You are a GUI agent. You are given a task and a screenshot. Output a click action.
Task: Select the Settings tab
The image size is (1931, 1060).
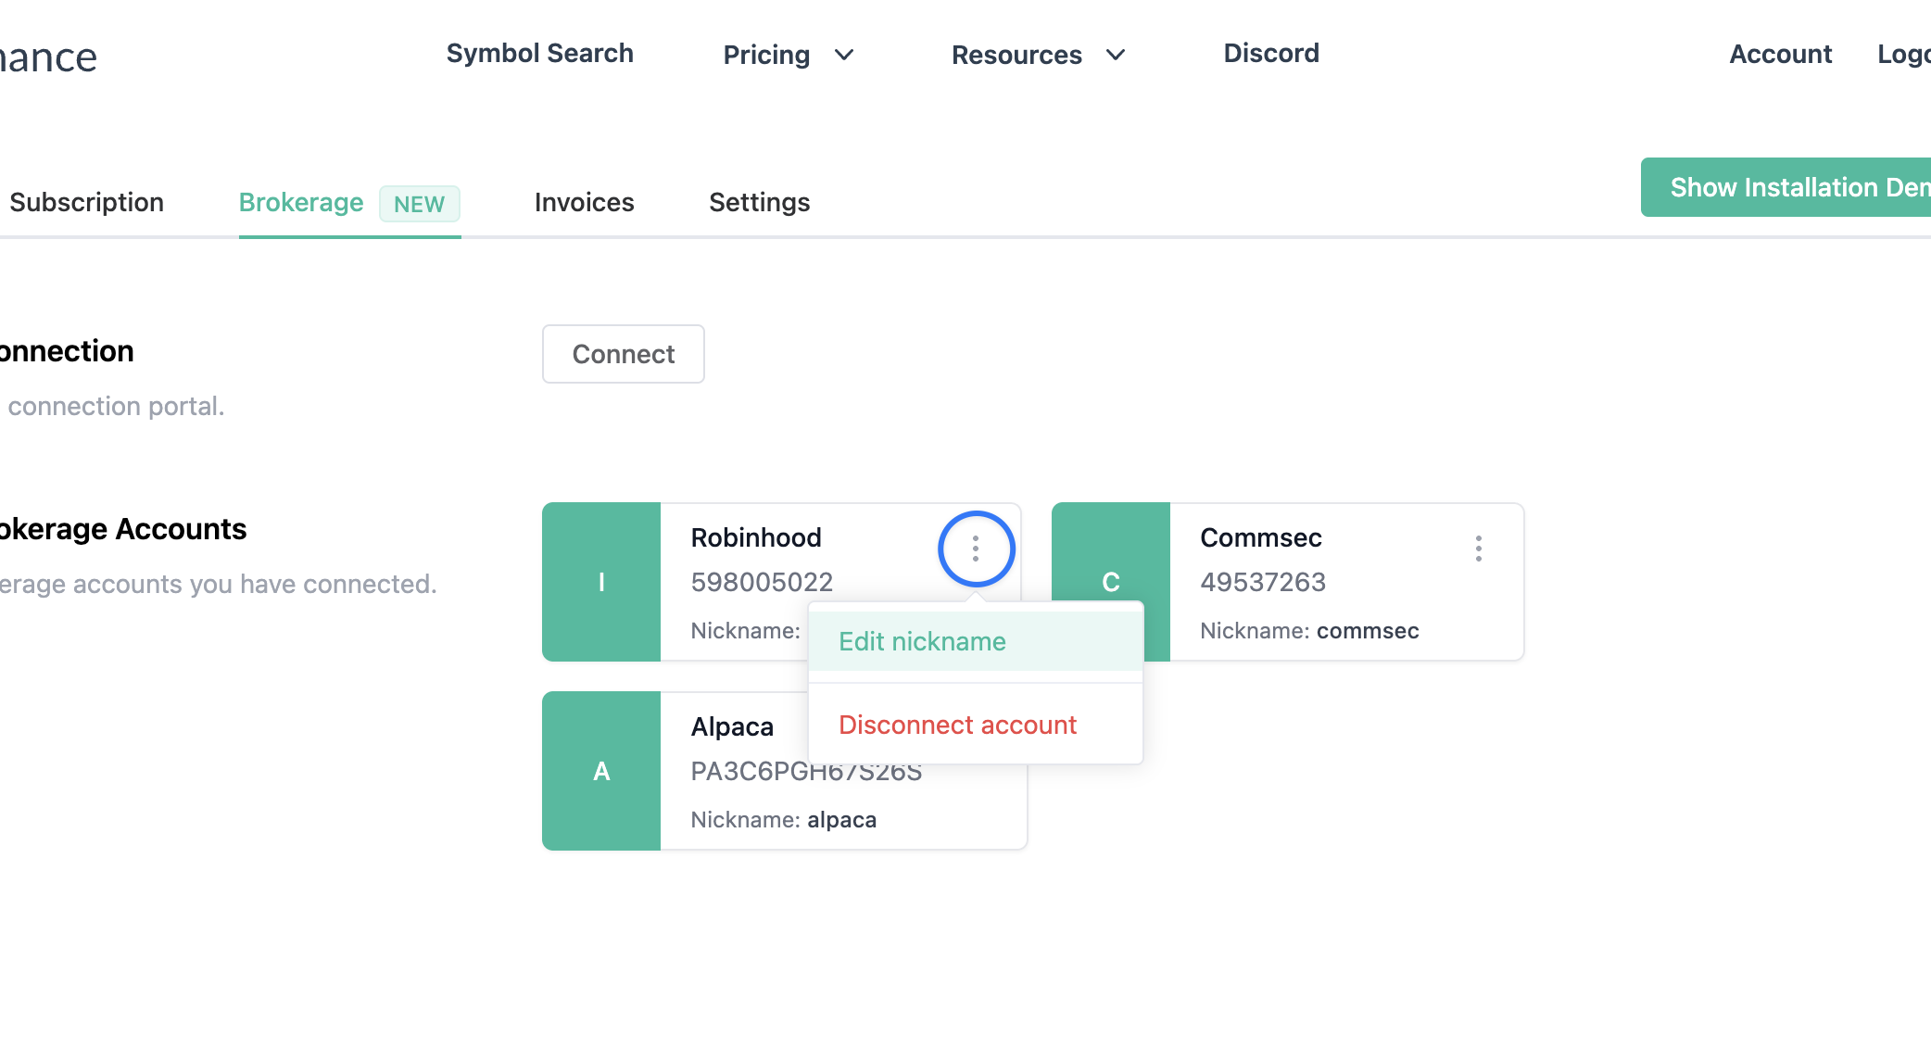(x=759, y=202)
